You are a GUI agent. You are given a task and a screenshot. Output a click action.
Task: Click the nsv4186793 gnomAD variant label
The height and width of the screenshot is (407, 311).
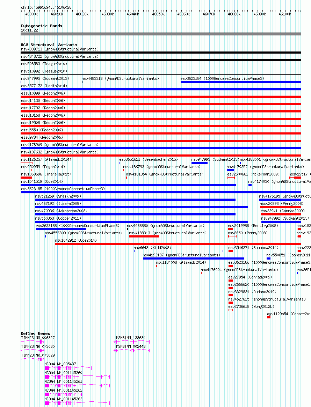[x=162, y=167]
